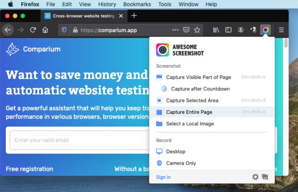Viewport: 298px width, 192px height.
Task: Choose Capture after Countdown
Action: tap(212, 89)
